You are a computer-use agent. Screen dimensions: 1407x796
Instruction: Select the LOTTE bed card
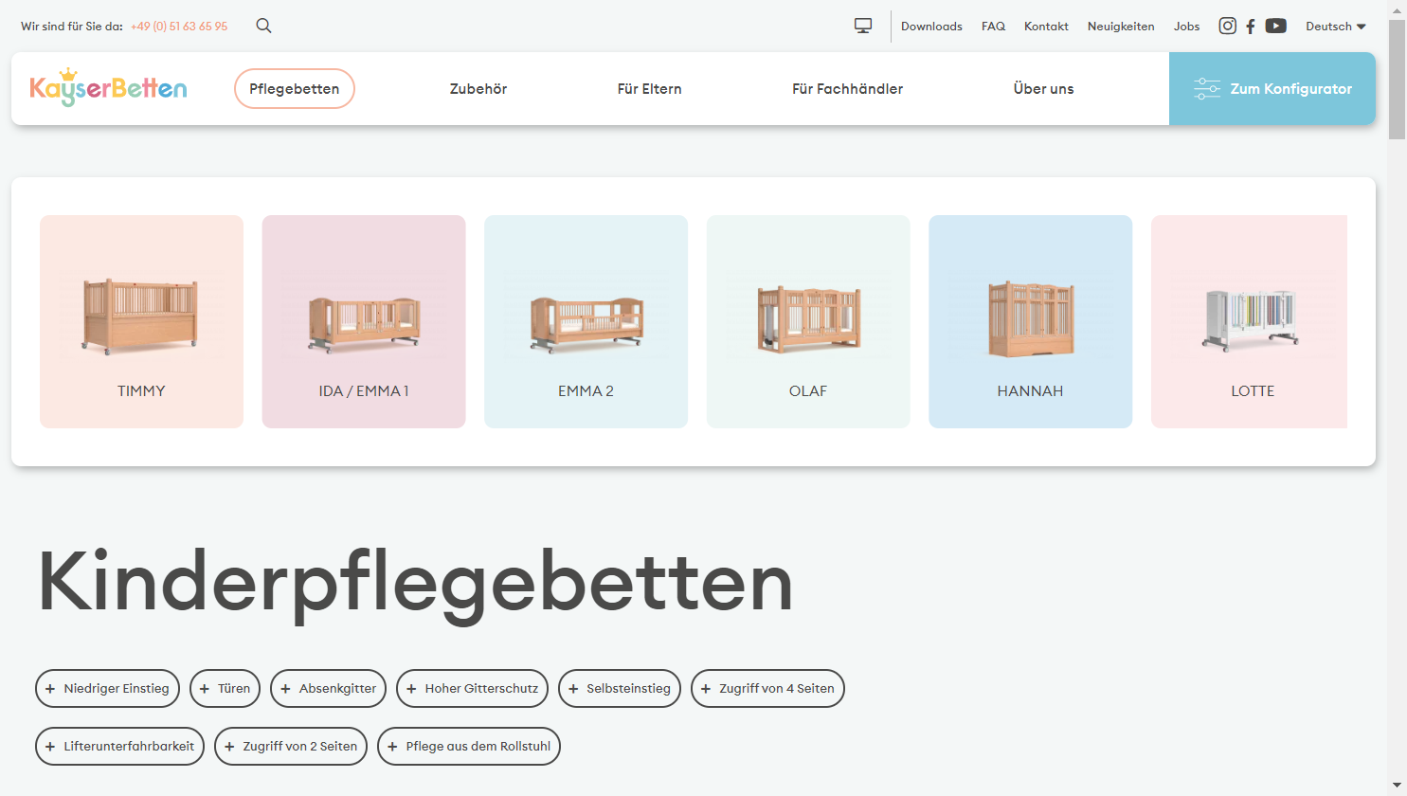pos(1249,321)
